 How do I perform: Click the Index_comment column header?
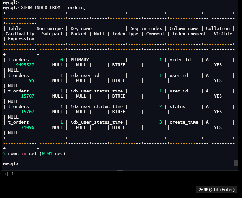coord(189,34)
